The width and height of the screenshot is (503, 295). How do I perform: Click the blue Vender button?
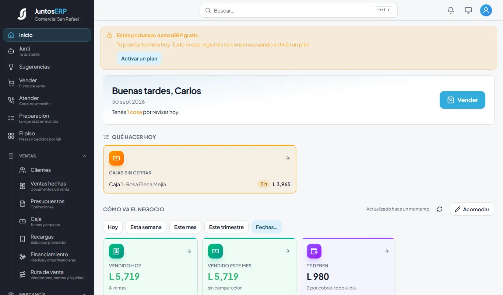click(462, 100)
